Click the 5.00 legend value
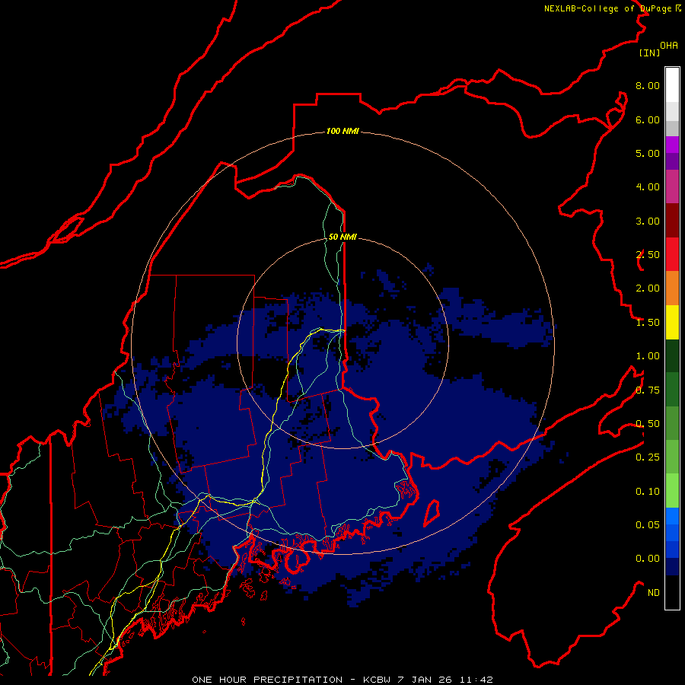This screenshot has height=685, width=685. [x=648, y=153]
